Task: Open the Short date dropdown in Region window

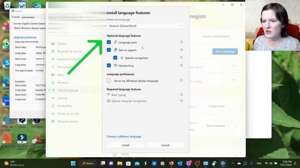Action: click(40, 47)
